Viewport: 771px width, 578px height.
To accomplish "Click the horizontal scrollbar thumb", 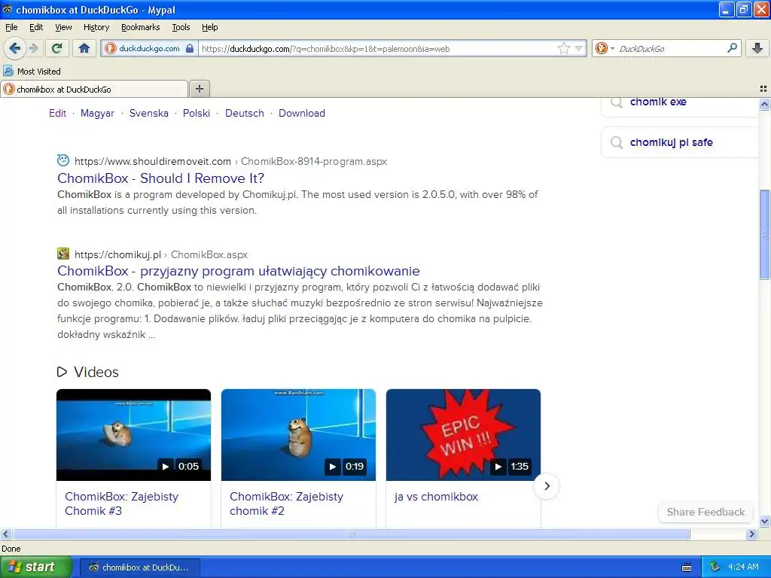I will point(351,534).
